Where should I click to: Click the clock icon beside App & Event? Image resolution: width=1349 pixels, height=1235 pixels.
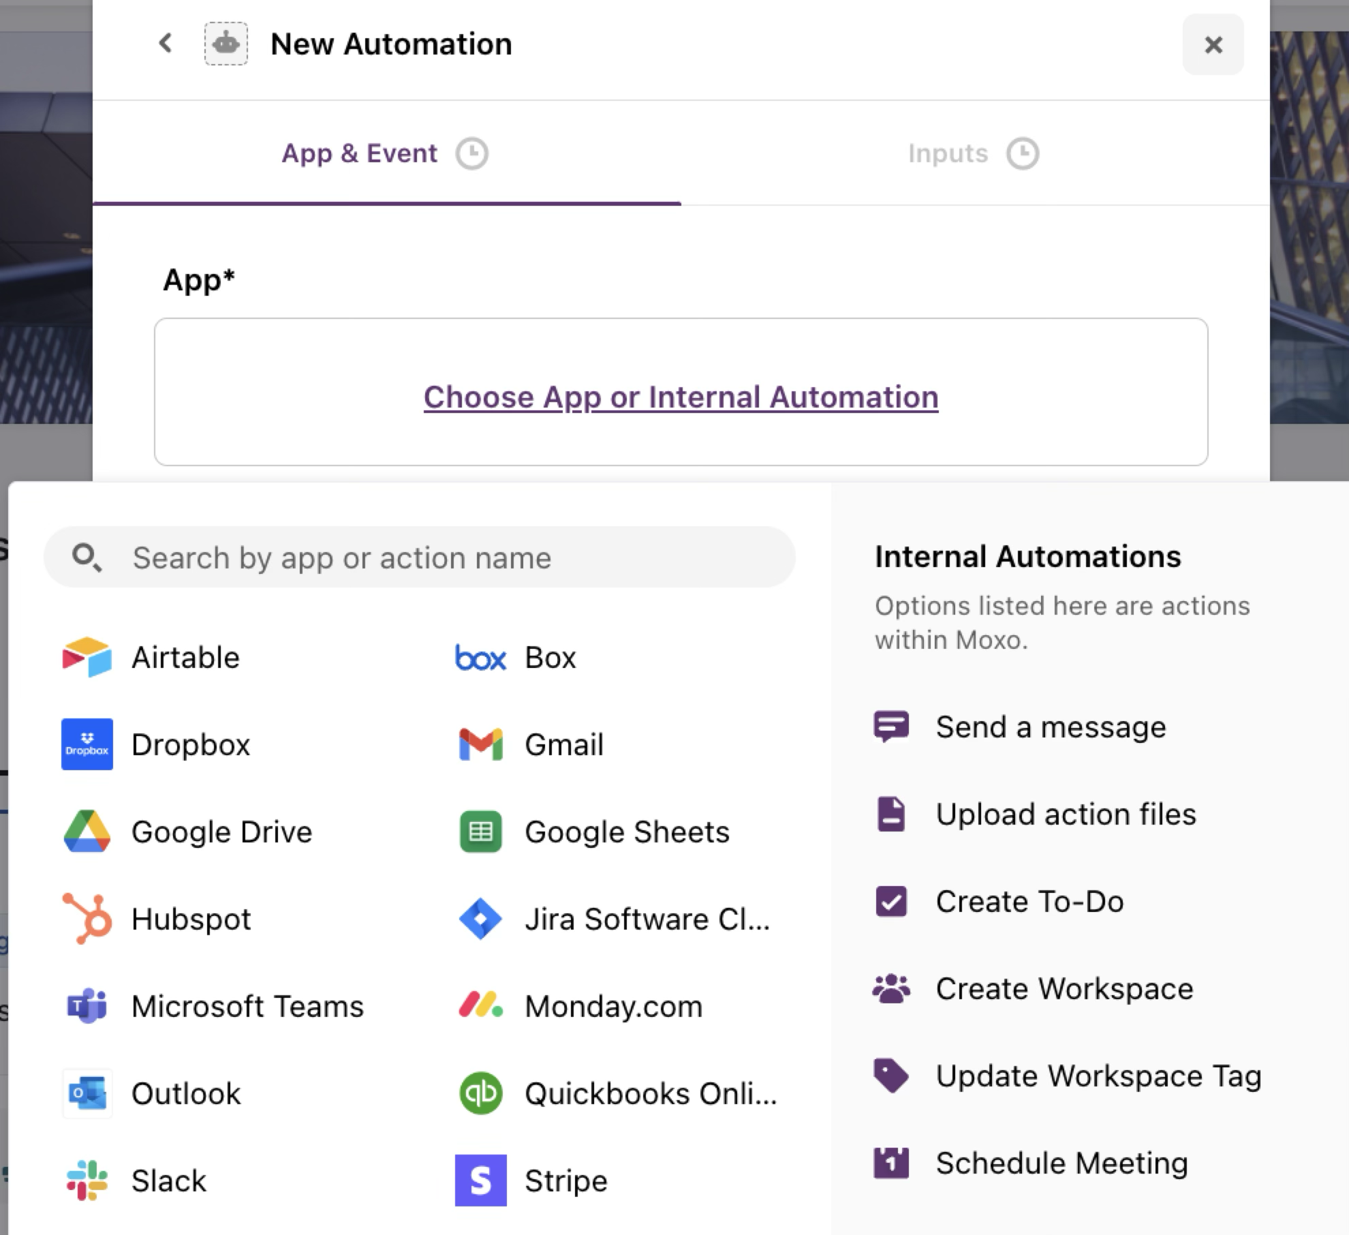click(472, 153)
